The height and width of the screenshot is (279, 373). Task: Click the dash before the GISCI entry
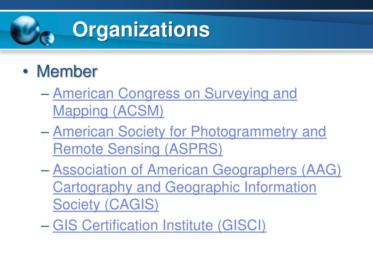[45, 226]
